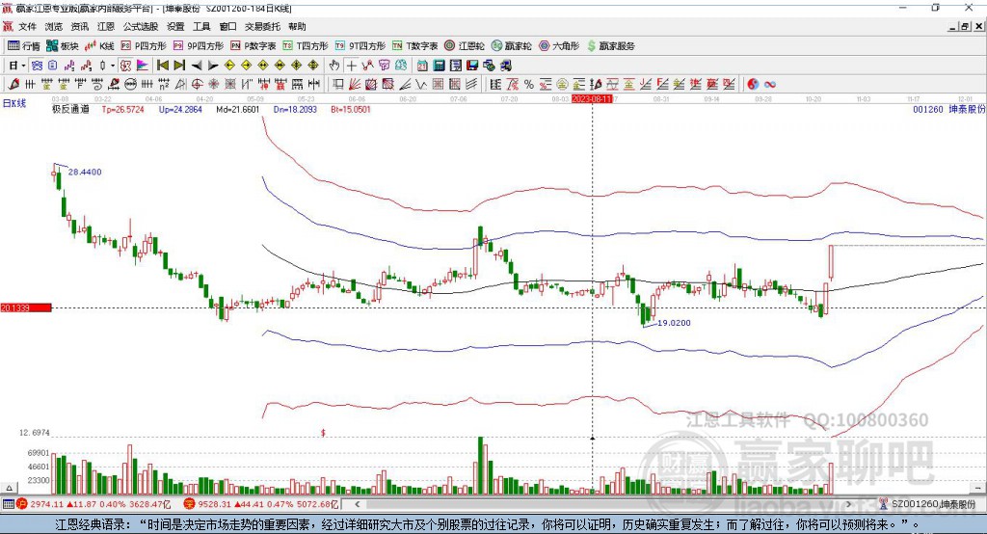
Task: Open the P数字表 tool
Action: 253,46
